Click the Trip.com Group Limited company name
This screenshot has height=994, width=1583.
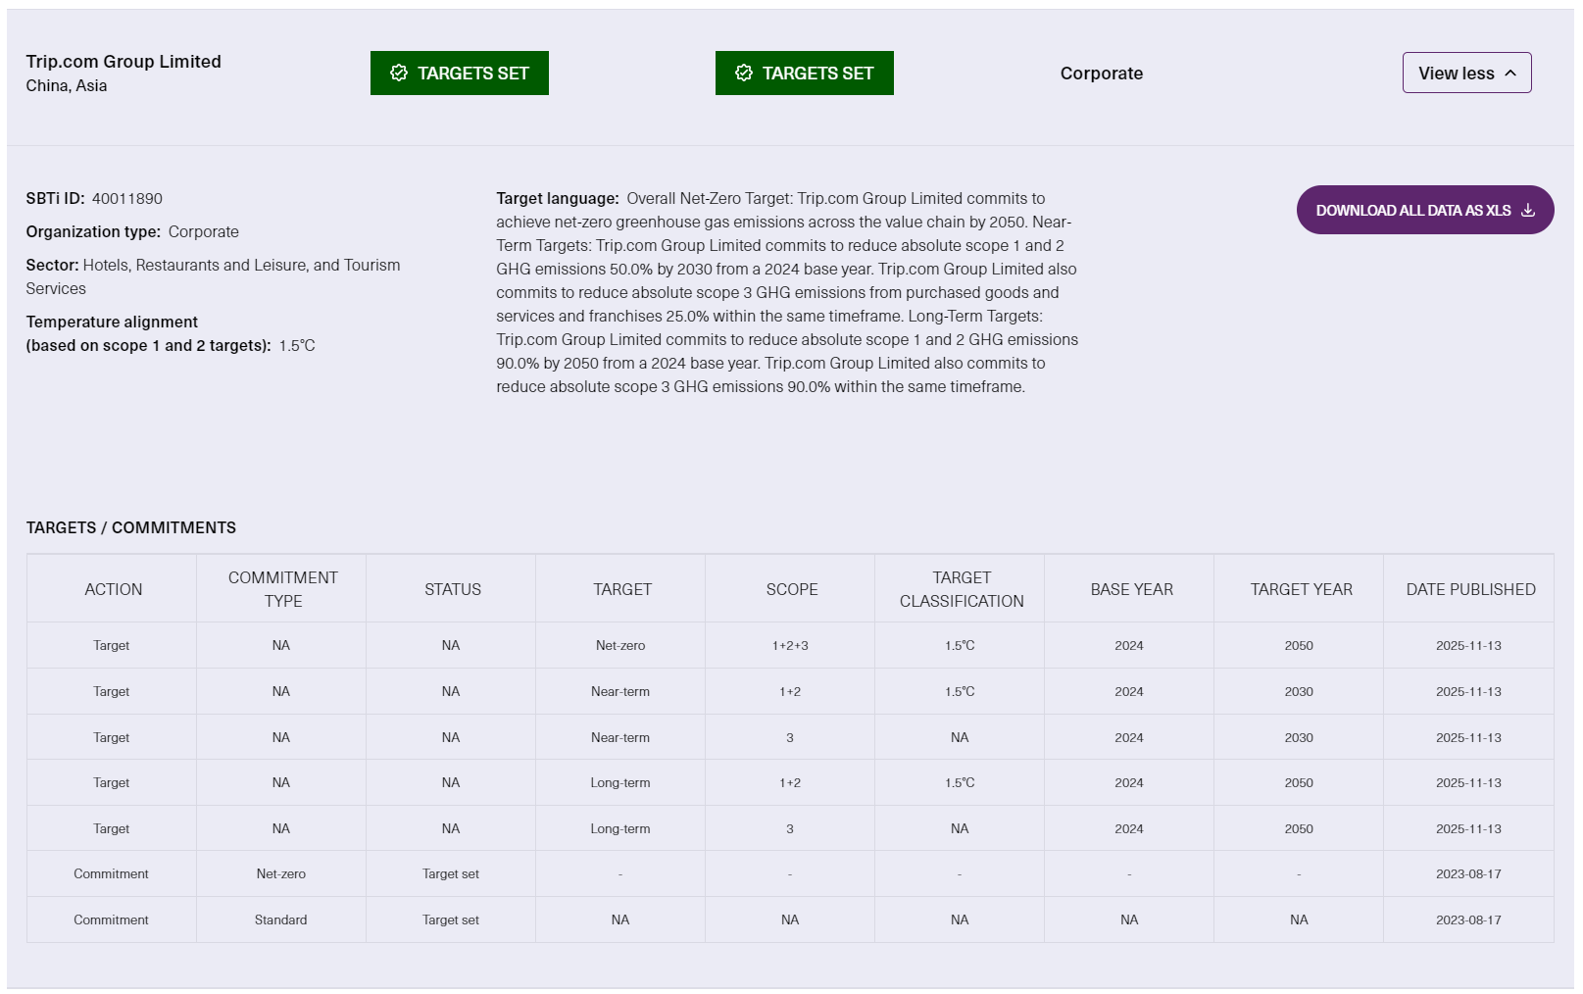click(124, 62)
